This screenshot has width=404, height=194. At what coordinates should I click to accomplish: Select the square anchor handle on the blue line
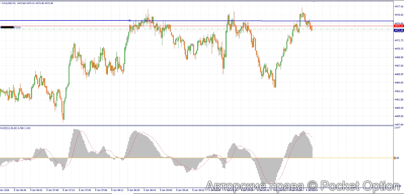click(130, 20)
